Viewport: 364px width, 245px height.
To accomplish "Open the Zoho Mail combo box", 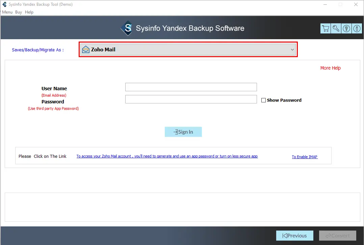I will (x=188, y=50).
